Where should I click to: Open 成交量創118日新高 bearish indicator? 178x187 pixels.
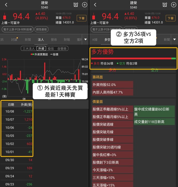(154, 122)
